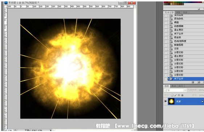
Task: Create new document from current history state
Action: 193,82
